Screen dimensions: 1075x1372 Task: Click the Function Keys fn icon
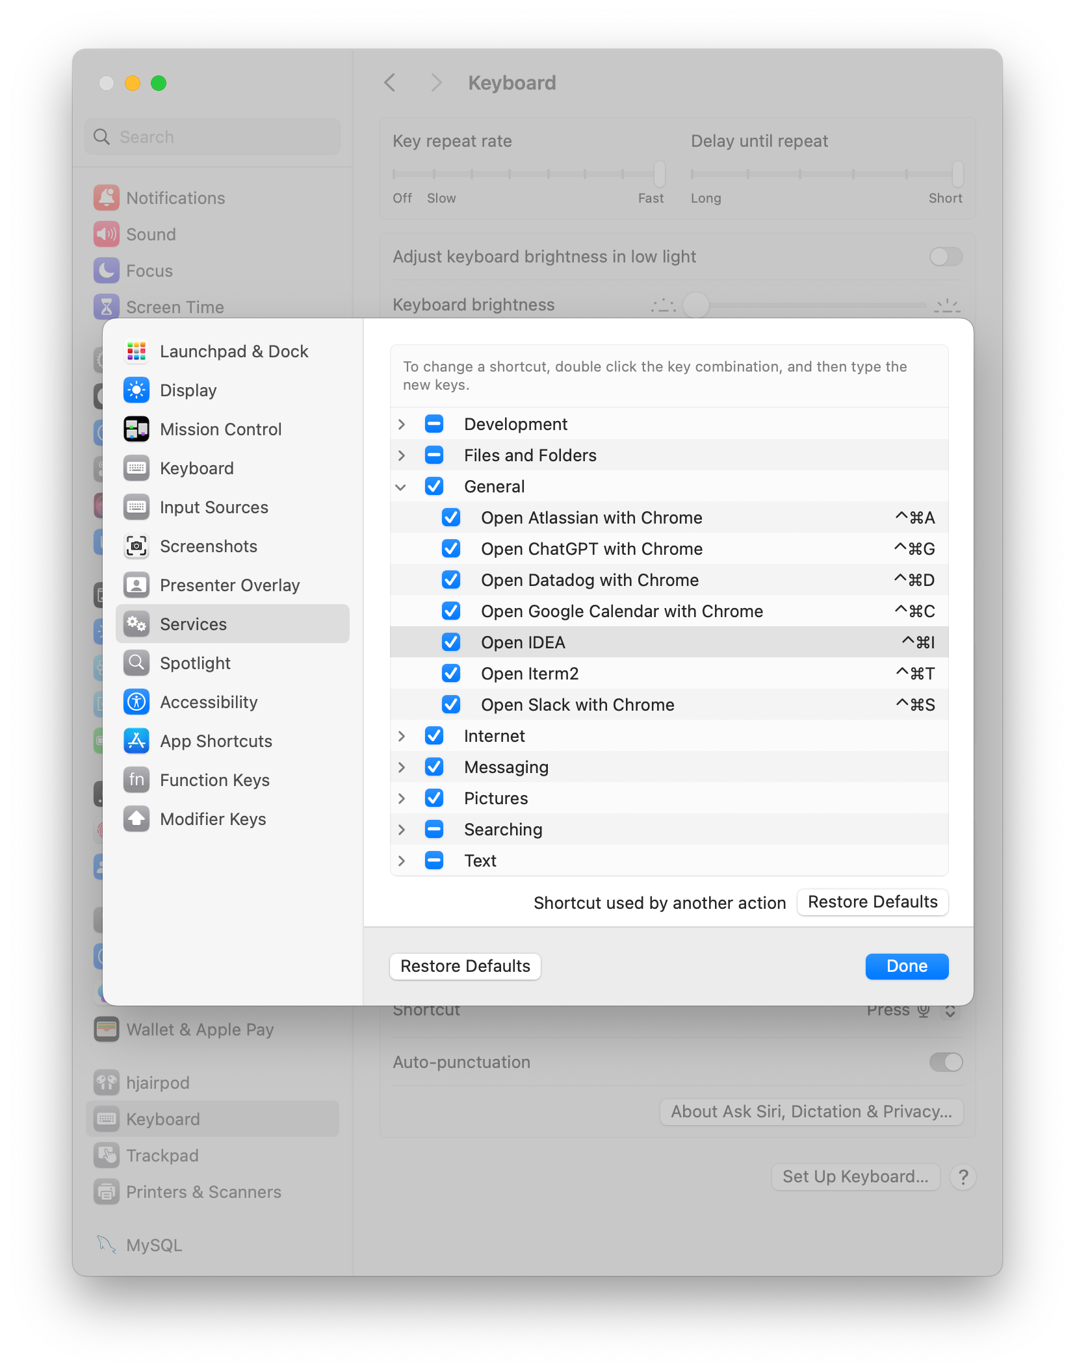(136, 780)
